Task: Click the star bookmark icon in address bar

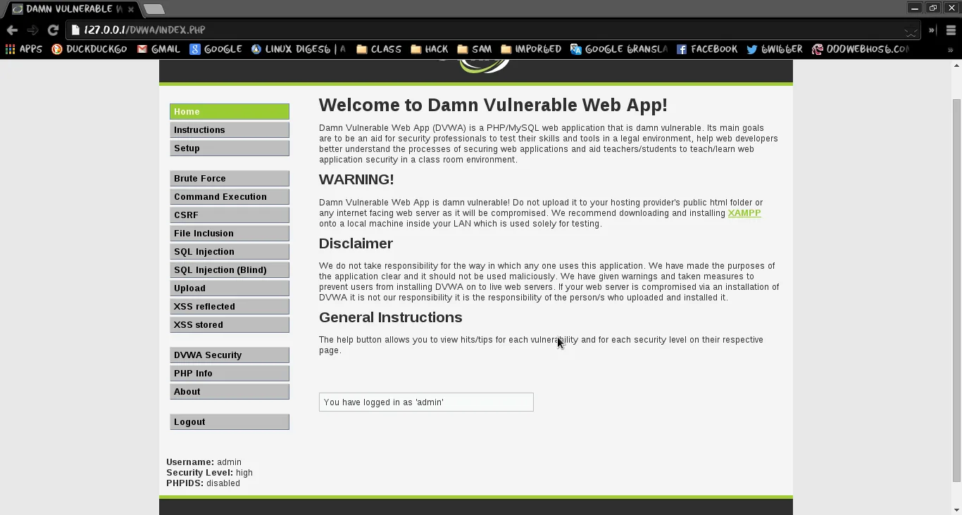Action: [x=911, y=30]
